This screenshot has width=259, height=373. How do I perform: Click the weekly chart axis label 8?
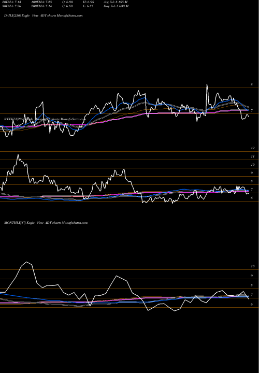pos(252,181)
